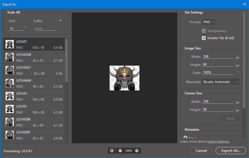Screen dimensions: 249x158
Task: Select the LICHA4A6 asset thumbnail
Action: [10, 83]
